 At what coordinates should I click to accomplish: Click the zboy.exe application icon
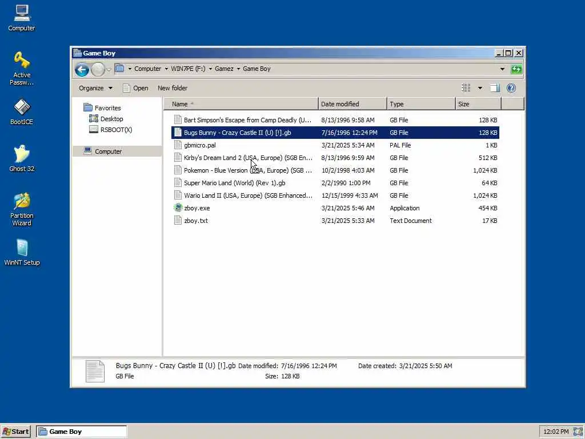(178, 207)
